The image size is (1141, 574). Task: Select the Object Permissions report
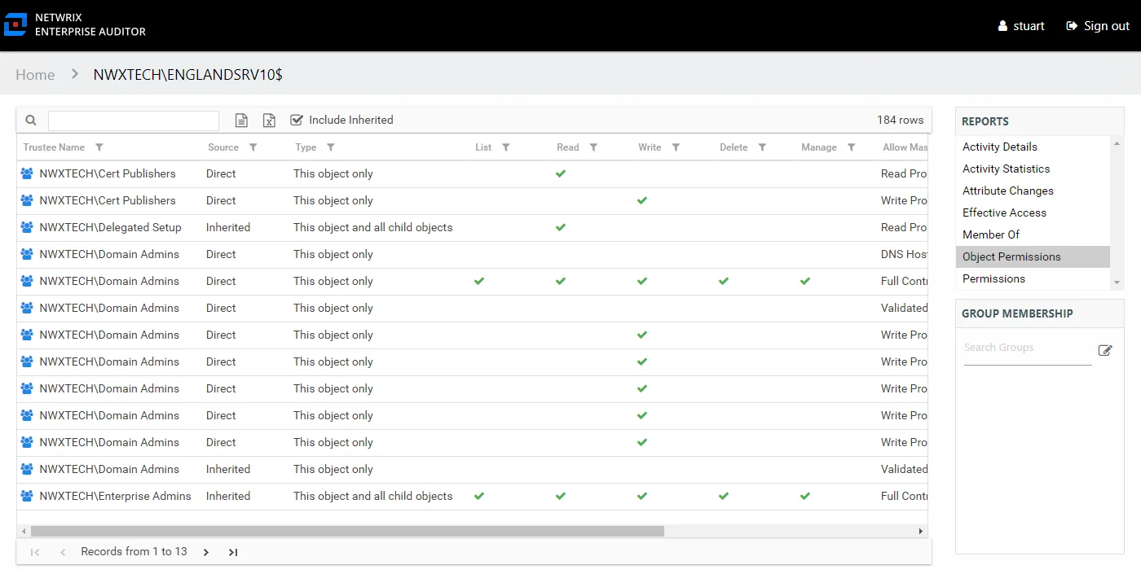pyautogui.click(x=1033, y=256)
